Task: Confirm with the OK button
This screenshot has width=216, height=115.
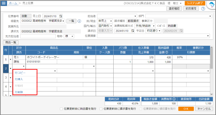Action: 186,109
